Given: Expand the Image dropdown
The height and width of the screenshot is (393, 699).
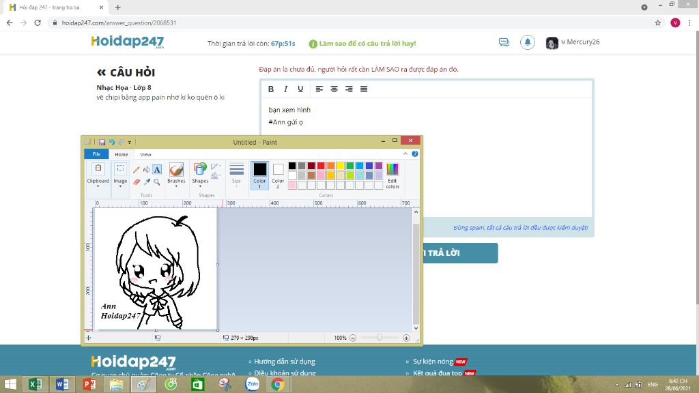Looking at the screenshot, I should (x=120, y=183).
